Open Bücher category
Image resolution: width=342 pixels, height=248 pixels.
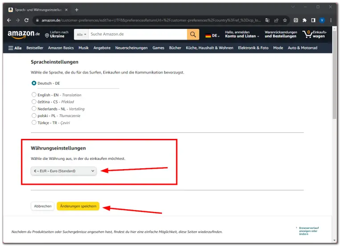175,48
